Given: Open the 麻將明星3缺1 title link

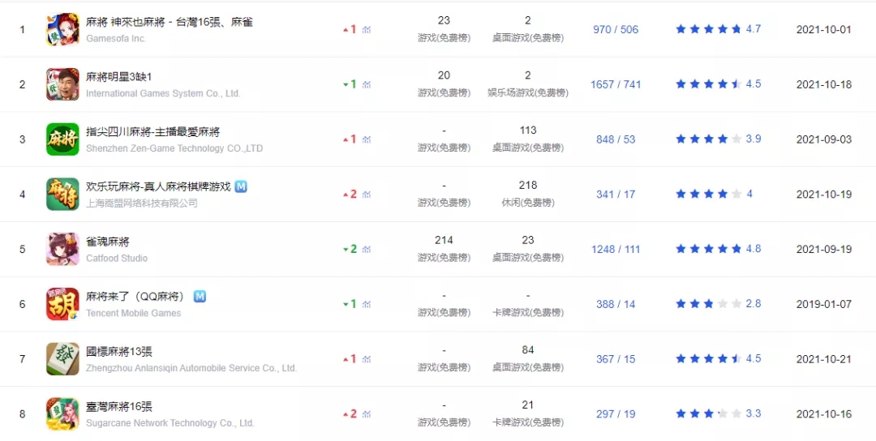Looking at the screenshot, I should click(x=118, y=77).
